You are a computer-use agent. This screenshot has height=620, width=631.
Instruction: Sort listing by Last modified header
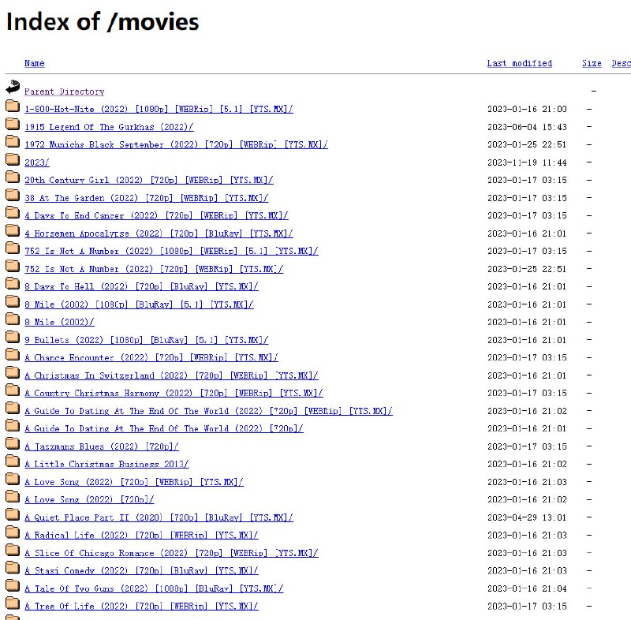click(x=519, y=63)
